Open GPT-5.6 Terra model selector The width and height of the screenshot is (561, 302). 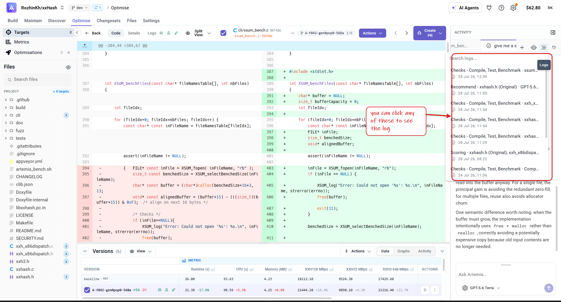pos(481,288)
